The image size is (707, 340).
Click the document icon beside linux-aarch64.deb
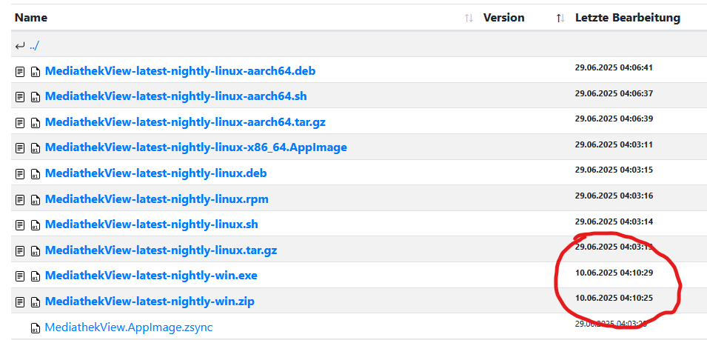pos(20,72)
